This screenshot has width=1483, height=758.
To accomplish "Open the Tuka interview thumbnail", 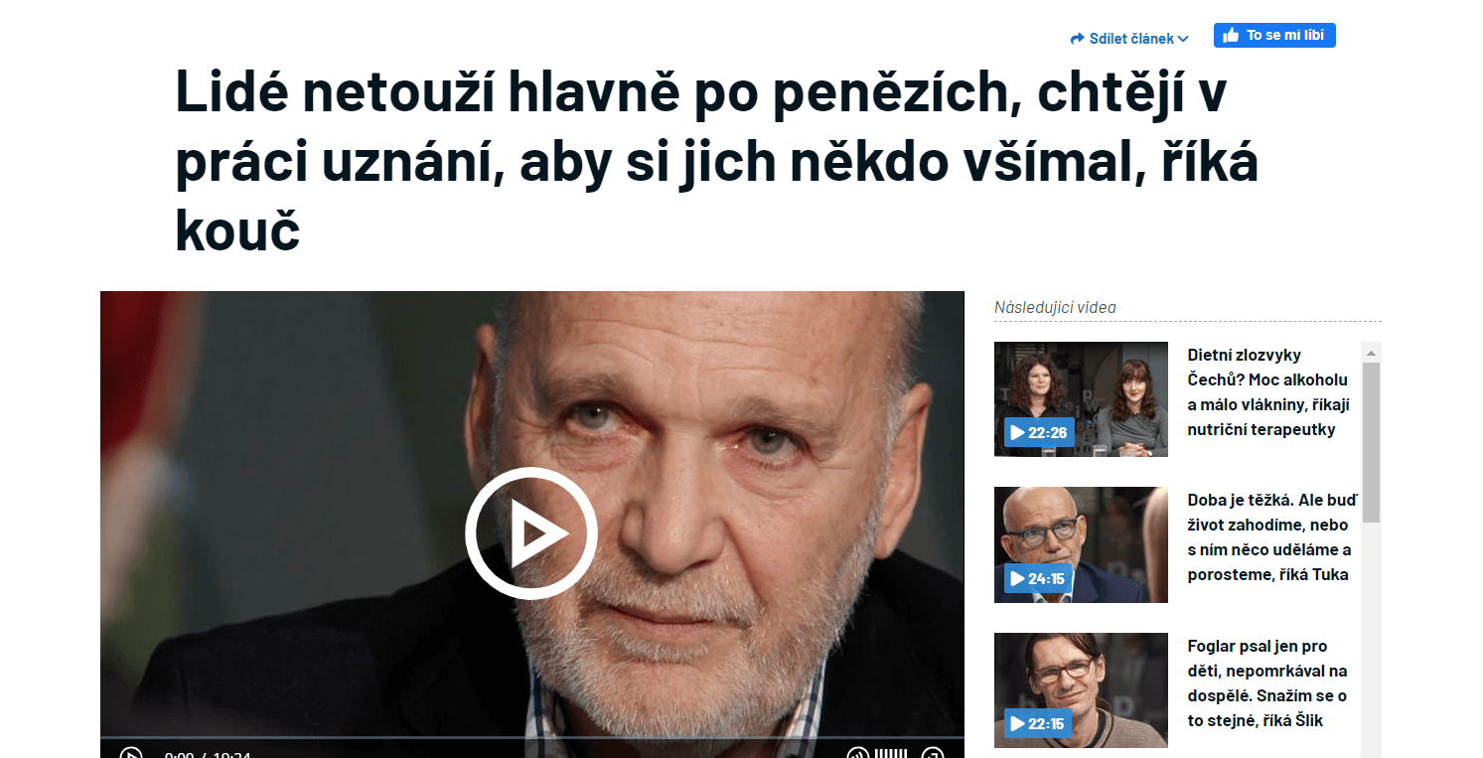I will 1081,544.
